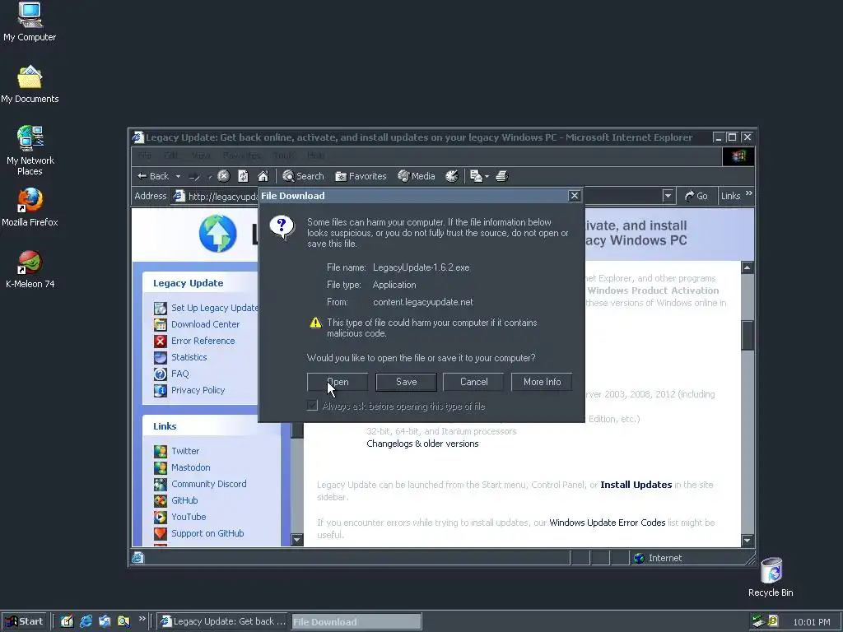Viewport: 843px width, 632px height.
Task: Click the Legacy Update globe logo
Action: click(x=217, y=234)
